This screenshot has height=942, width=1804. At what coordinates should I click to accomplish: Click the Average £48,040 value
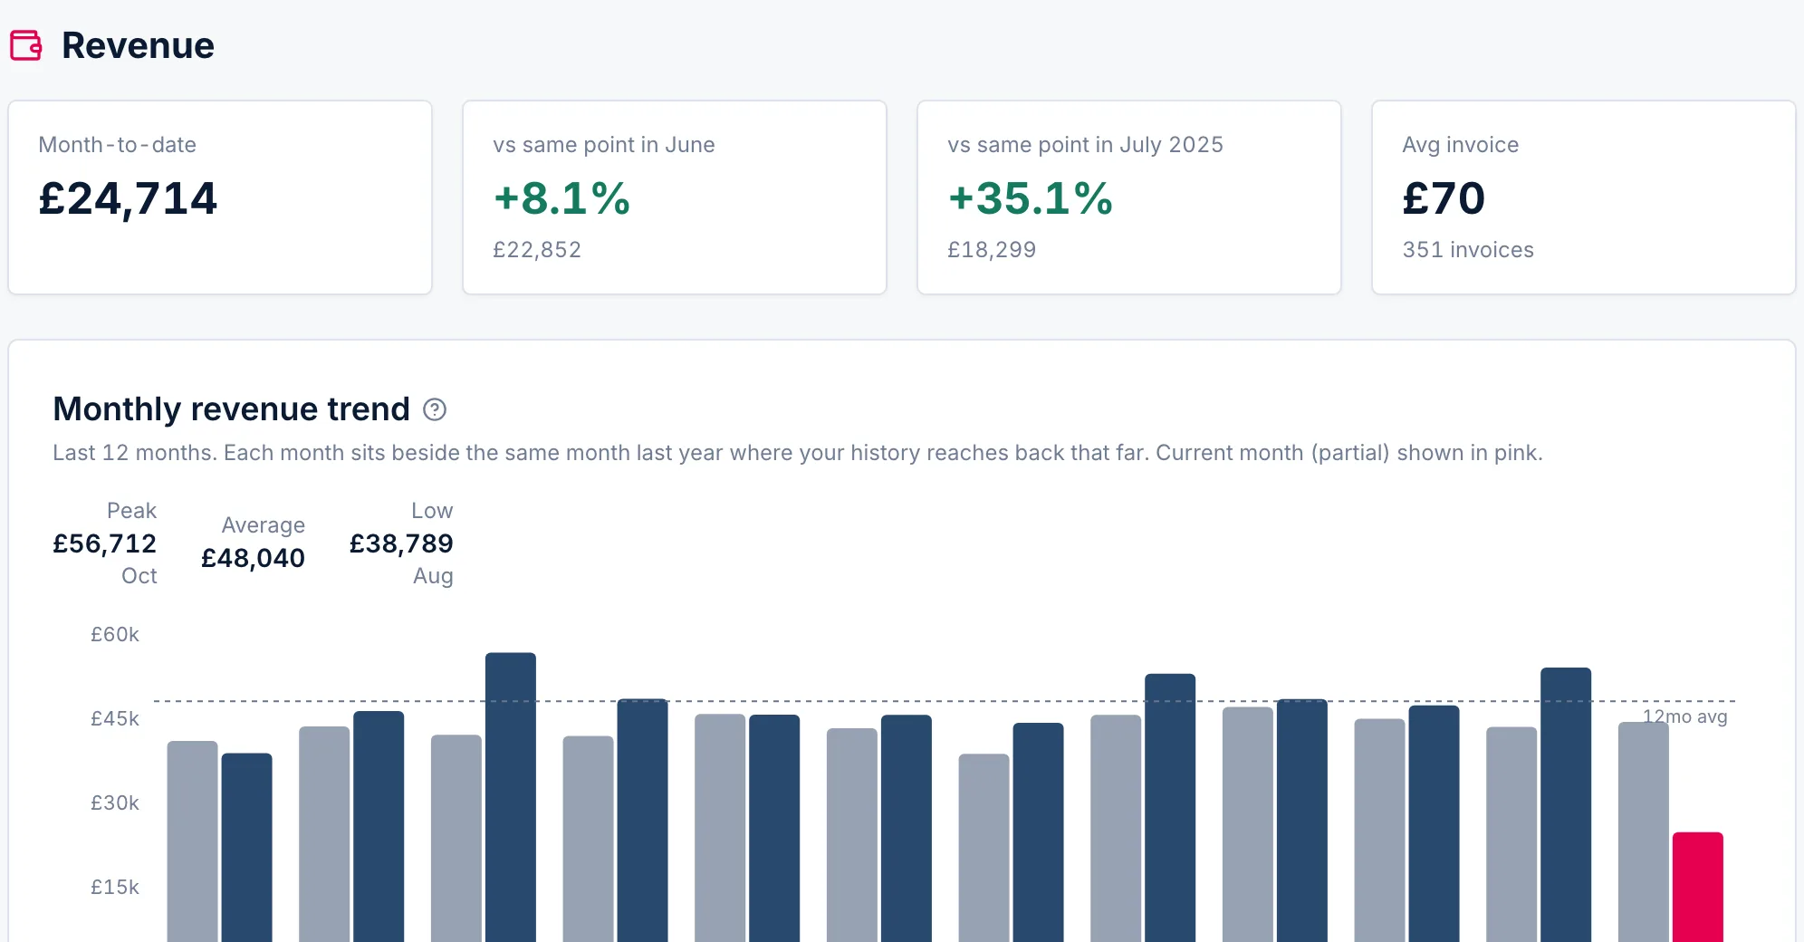(253, 558)
